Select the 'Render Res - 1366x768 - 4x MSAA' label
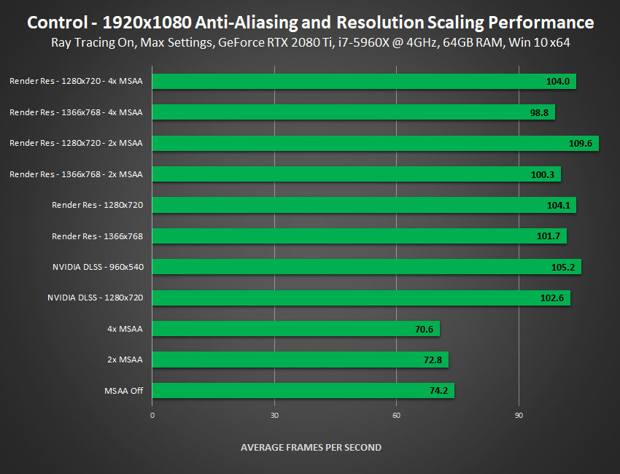The width and height of the screenshot is (620, 474). (76, 112)
